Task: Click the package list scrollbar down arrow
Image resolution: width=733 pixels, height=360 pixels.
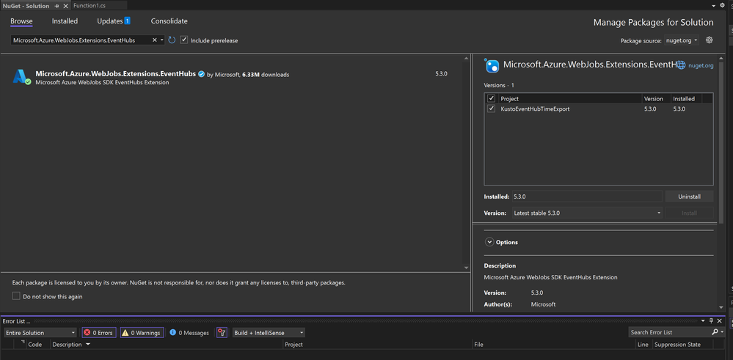Action: pyautogui.click(x=466, y=267)
